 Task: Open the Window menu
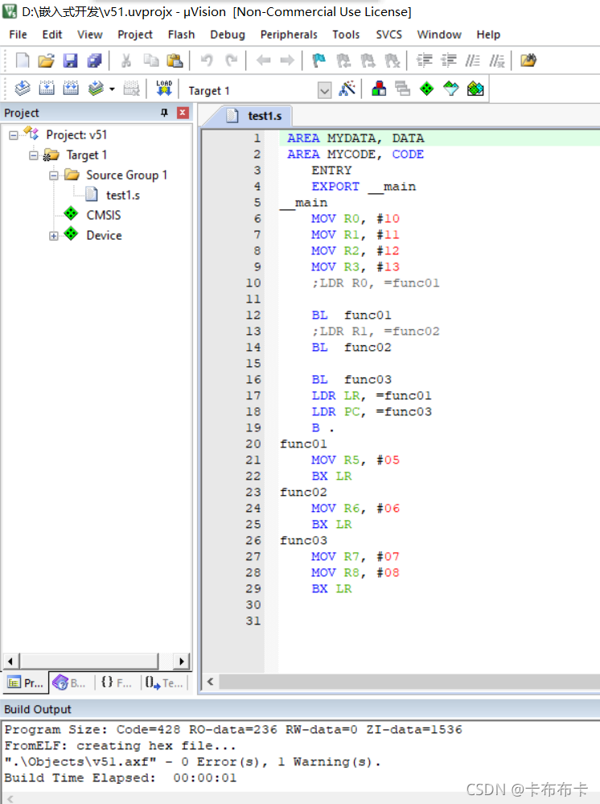(x=439, y=35)
